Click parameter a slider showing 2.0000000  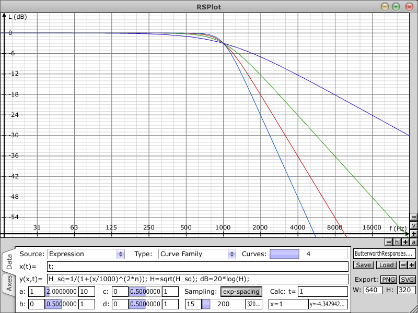[62, 292]
